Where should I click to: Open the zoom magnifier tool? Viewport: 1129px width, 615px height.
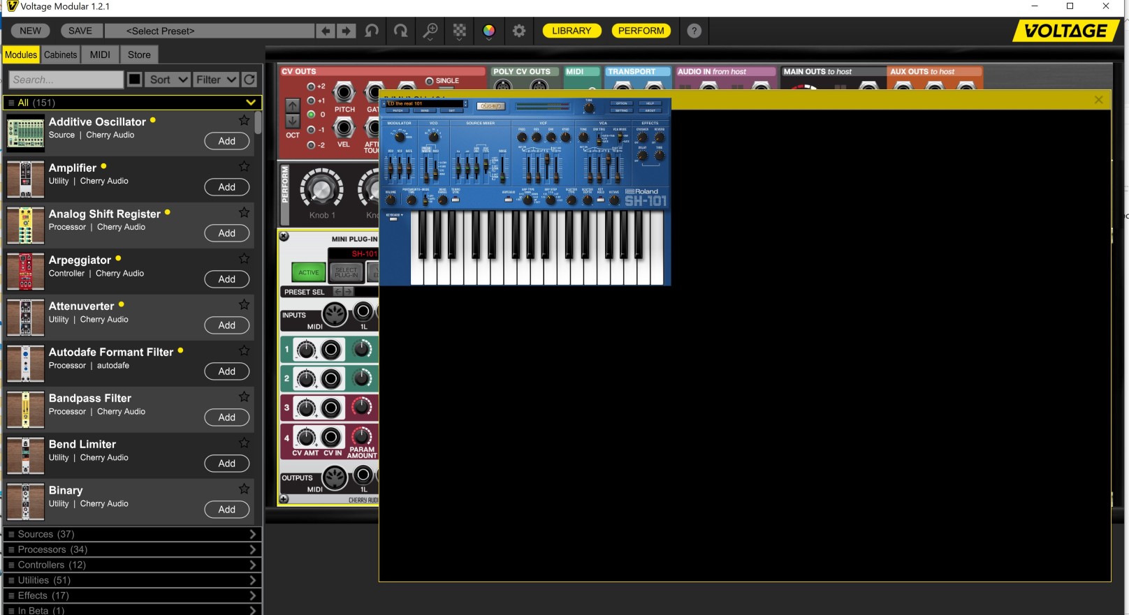tap(430, 31)
